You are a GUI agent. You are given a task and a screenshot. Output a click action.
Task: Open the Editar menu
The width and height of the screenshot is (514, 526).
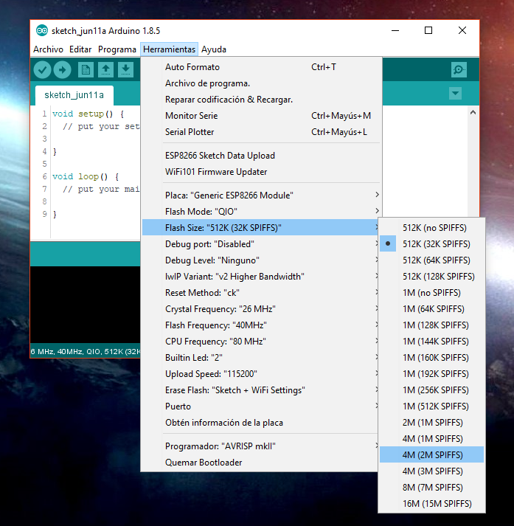pyautogui.click(x=80, y=49)
